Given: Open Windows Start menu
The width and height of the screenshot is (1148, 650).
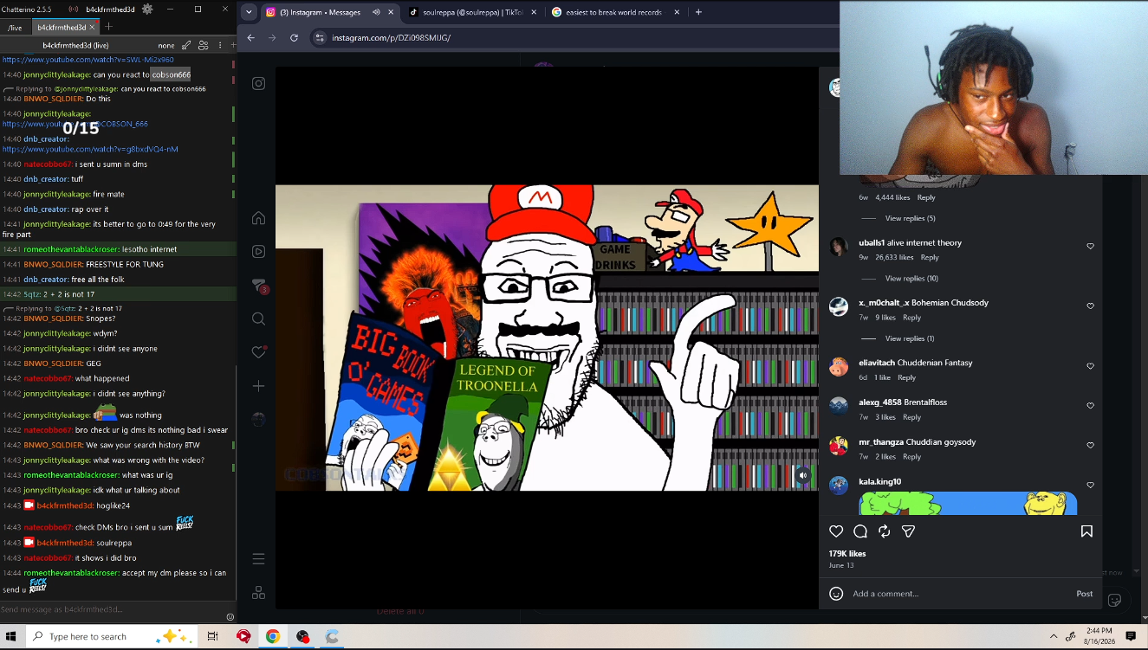Looking at the screenshot, I should (x=12, y=636).
